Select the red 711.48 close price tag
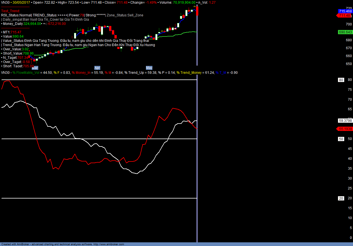Screen dimensions: 353x246 (345, 16)
